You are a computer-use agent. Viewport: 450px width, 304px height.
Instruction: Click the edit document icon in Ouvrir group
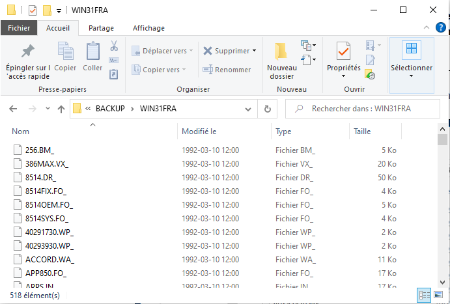click(371, 60)
